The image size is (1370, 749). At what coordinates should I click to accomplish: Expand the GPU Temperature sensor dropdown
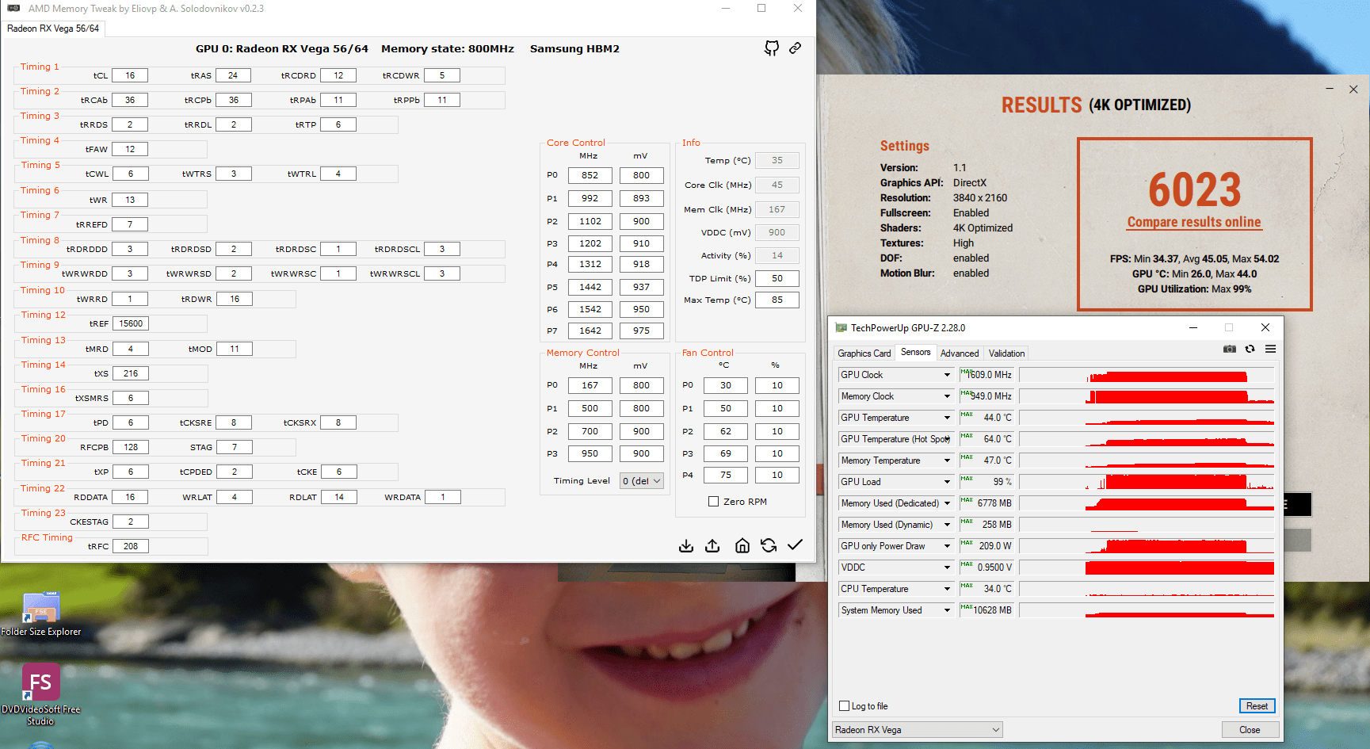click(x=947, y=418)
